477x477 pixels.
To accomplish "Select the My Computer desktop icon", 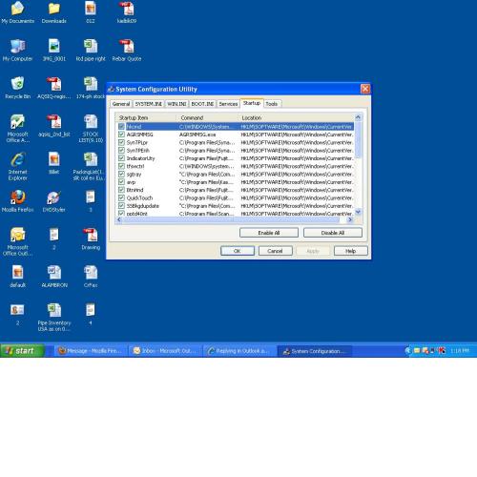I will click(17, 50).
